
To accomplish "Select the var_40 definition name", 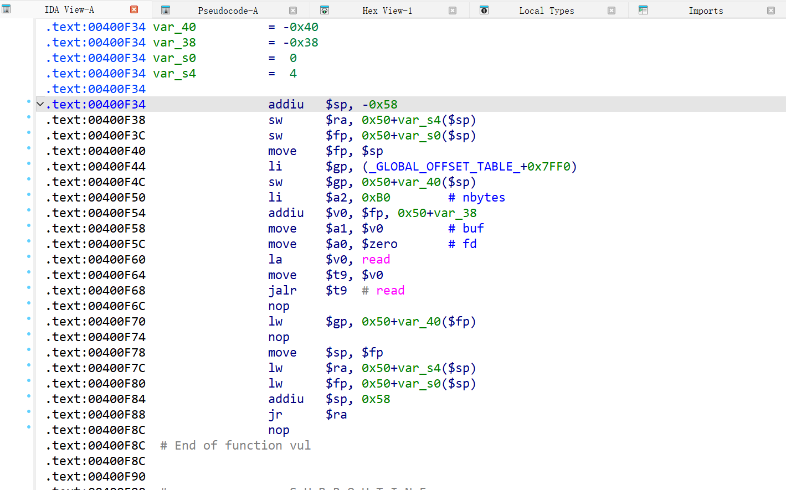I will click(174, 27).
